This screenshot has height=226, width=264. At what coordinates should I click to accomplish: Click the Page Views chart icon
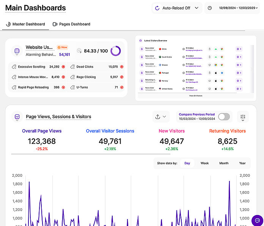[17, 117]
